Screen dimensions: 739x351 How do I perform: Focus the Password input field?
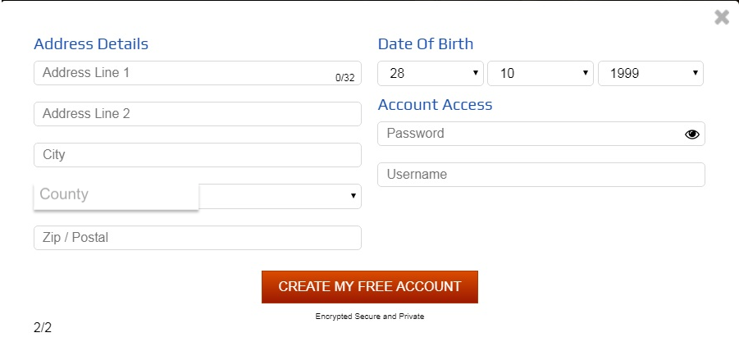point(525,134)
